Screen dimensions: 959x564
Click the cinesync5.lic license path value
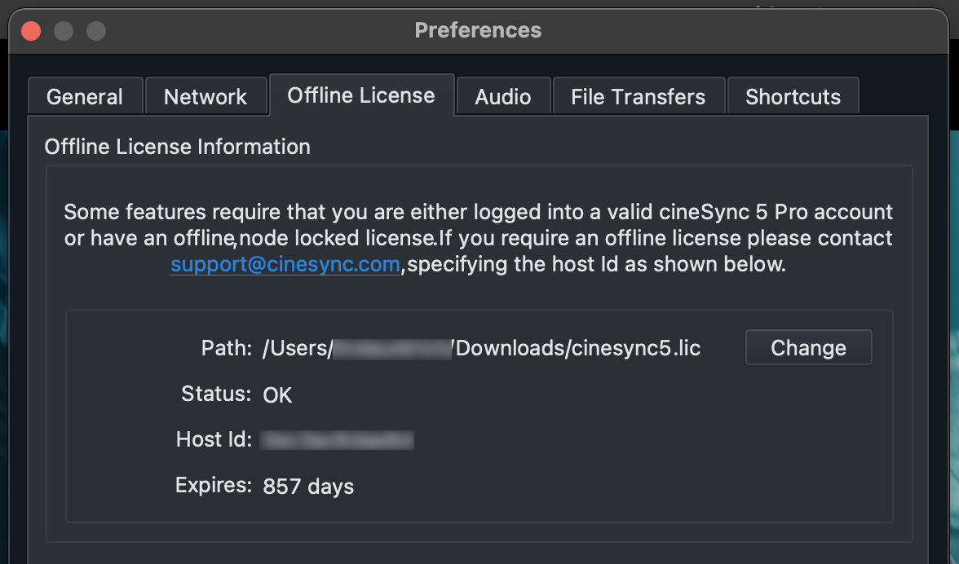click(x=481, y=348)
